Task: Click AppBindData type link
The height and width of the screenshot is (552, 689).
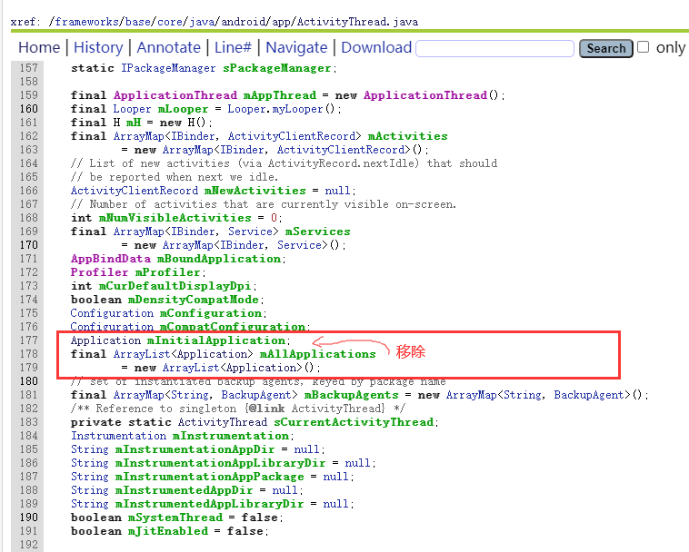Action: [x=111, y=259]
